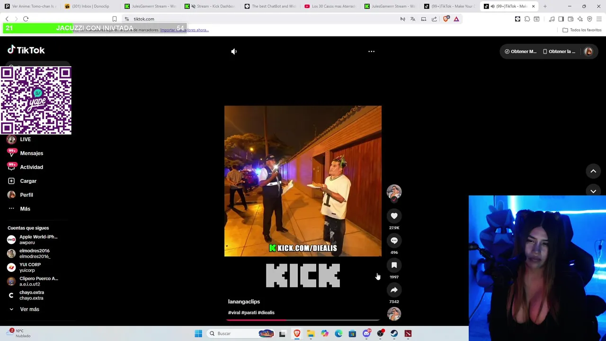The image size is (606, 341).
Task: Open Steam from the taskbar
Action: (x=394, y=333)
